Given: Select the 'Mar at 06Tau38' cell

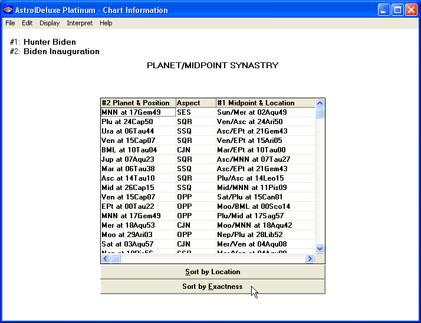Looking at the screenshot, I should [139, 169].
